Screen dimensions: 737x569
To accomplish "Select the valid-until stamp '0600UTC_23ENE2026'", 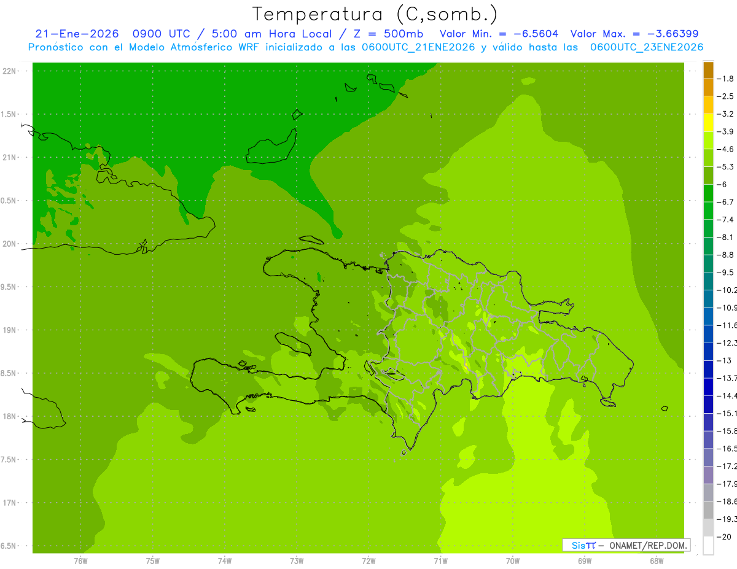I will tap(646, 47).
